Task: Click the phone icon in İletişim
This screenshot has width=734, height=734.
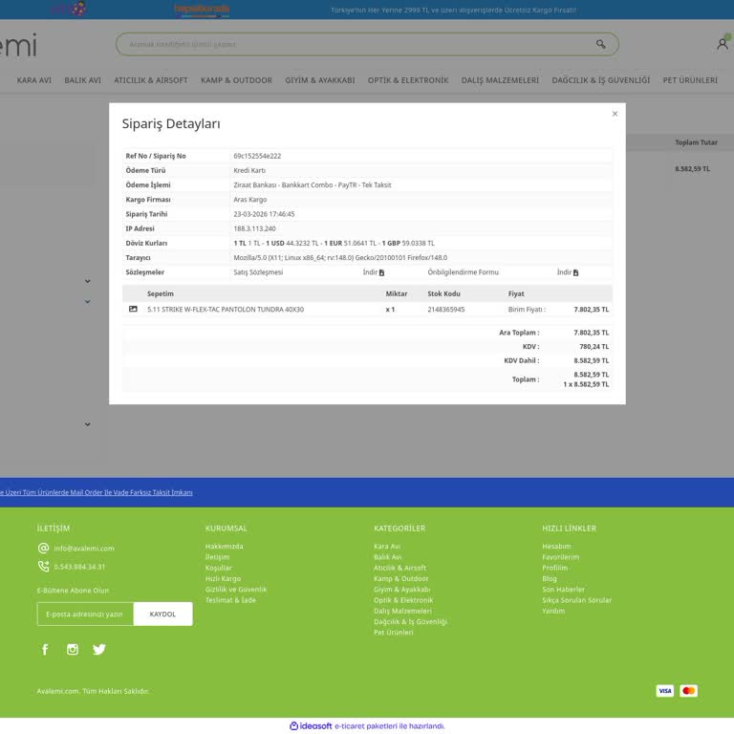Action: point(43,567)
